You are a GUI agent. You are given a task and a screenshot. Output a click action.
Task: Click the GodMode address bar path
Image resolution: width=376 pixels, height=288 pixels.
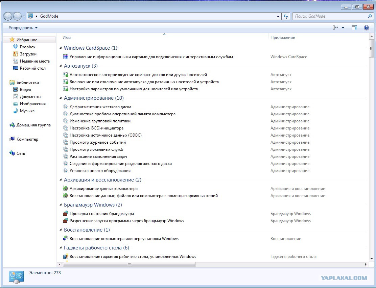[49, 16]
